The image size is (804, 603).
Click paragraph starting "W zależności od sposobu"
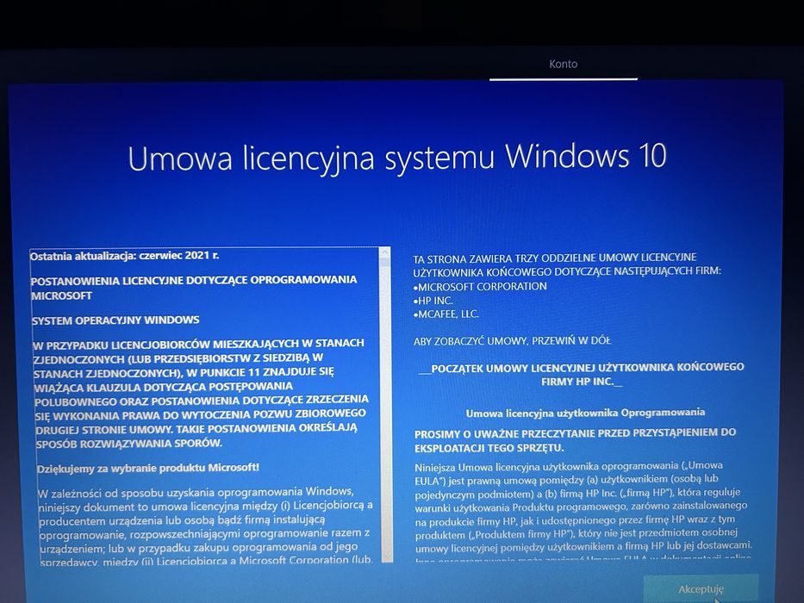coord(205,526)
